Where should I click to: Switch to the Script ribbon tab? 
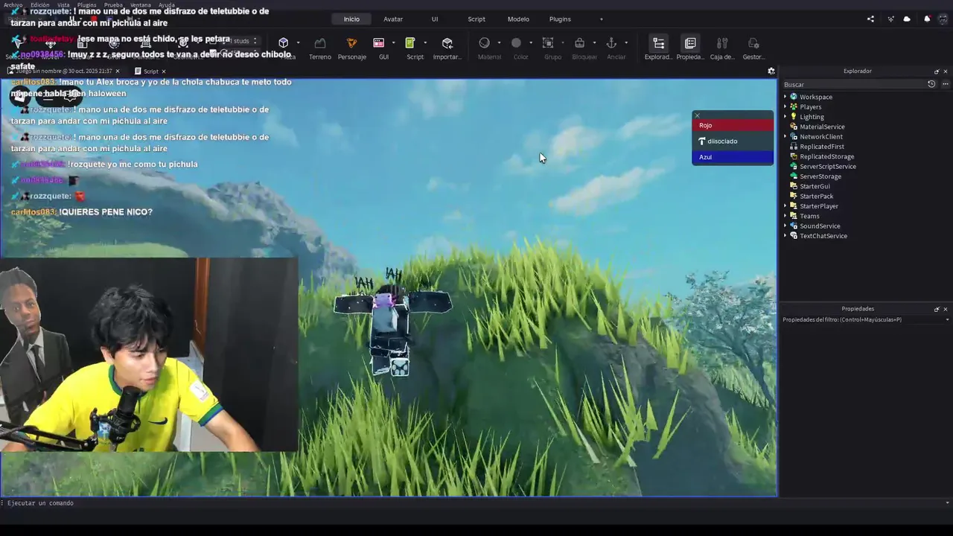click(476, 19)
